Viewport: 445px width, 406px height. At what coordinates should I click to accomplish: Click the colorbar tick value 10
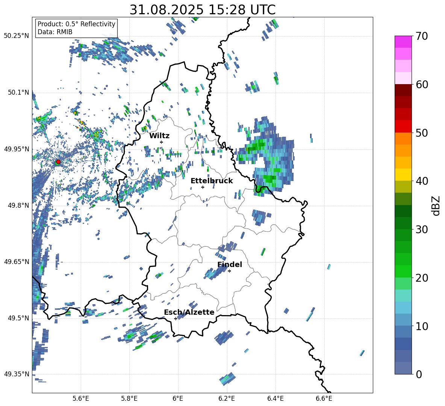[421, 326]
